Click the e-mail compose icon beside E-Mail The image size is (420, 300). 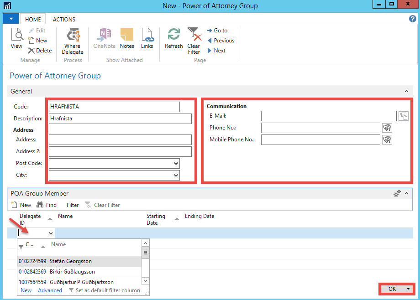click(403, 116)
